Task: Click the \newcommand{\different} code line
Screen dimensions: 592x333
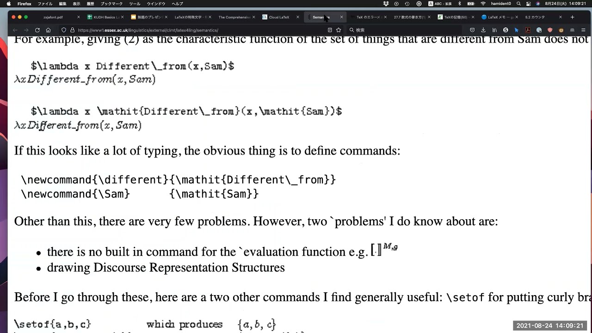Action: (179, 179)
